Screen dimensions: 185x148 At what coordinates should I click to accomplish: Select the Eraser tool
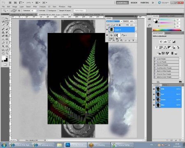tap(3, 36)
